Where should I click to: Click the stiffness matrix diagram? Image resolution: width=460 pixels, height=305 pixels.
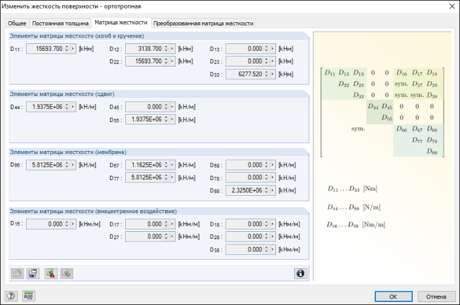click(x=383, y=112)
